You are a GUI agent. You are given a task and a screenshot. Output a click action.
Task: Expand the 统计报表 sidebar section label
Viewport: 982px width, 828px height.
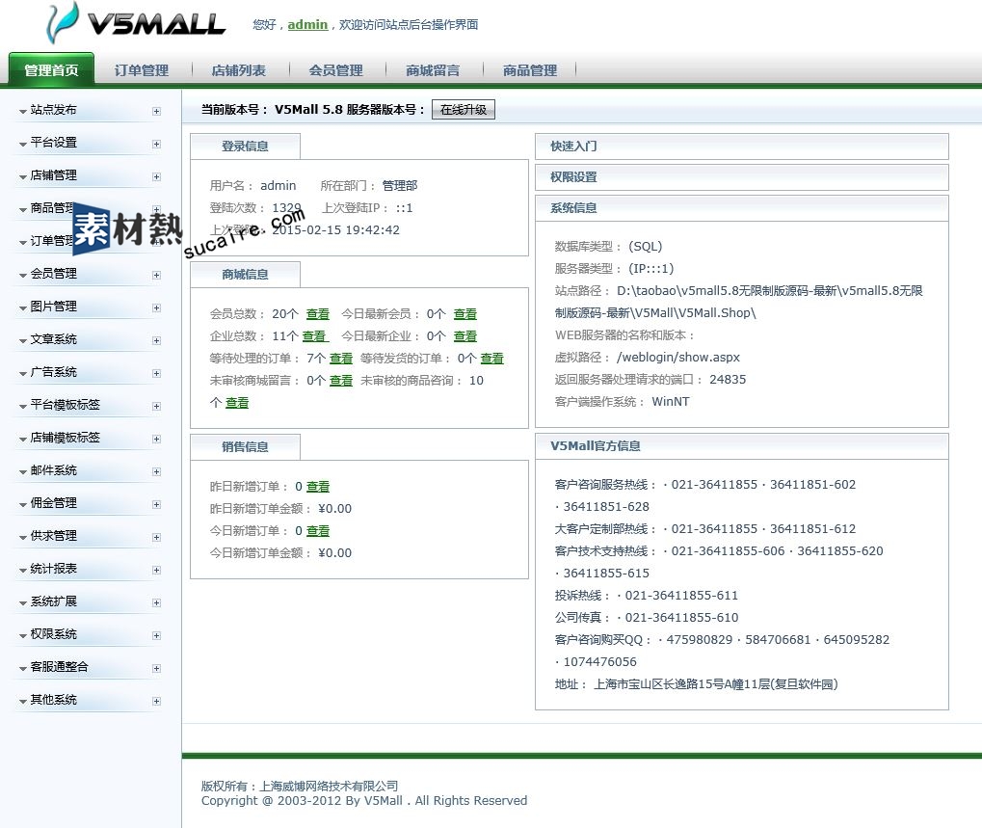53,569
